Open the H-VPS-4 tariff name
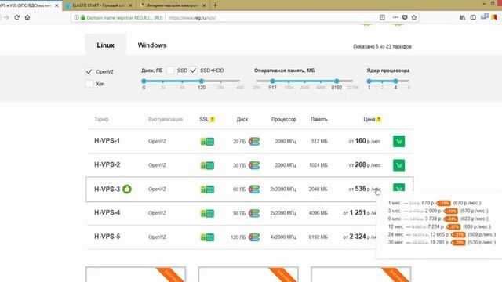The height and width of the screenshot is (282, 502). pyautogui.click(x=107, y=212)
